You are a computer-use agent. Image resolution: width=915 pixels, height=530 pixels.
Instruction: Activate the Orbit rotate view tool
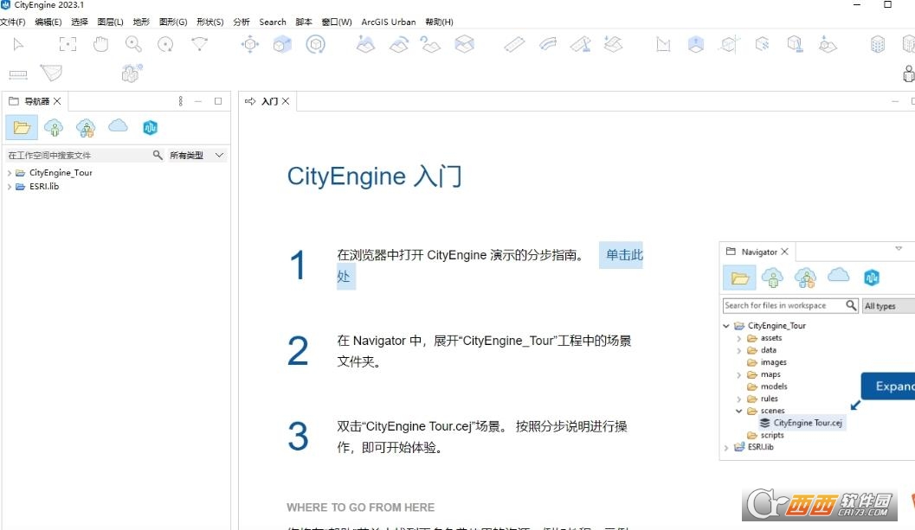coord(165,44)
